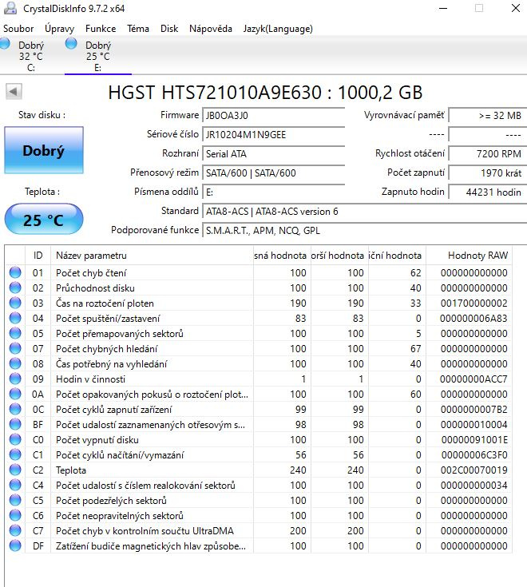Open the Téma menu
527x587 pixels.
(x=137, y=28)
